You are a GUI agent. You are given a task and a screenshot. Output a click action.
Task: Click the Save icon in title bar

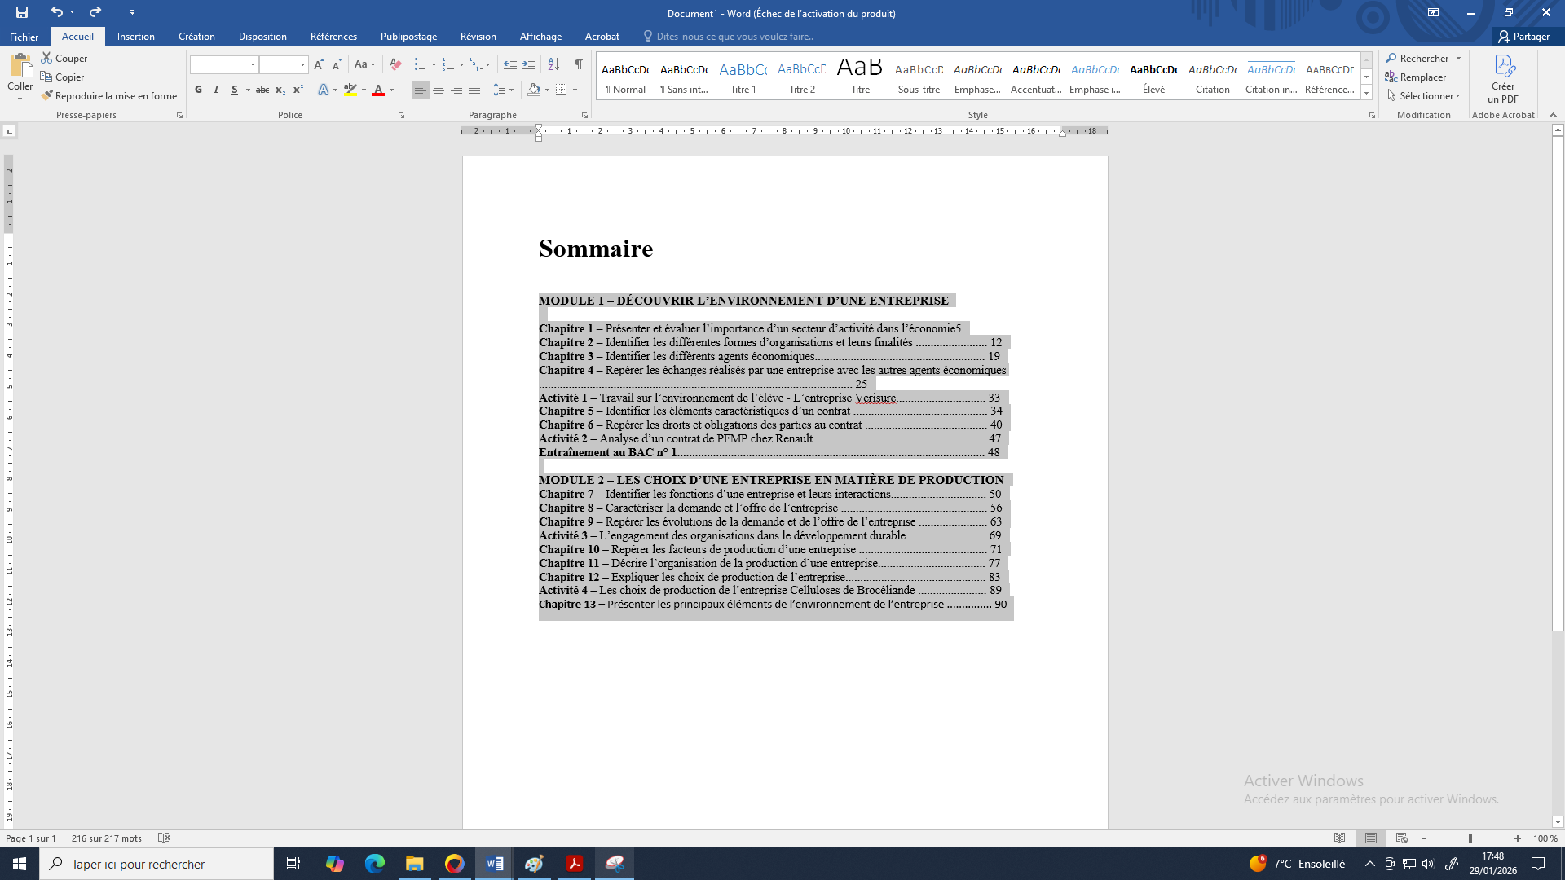pos(22,12)
